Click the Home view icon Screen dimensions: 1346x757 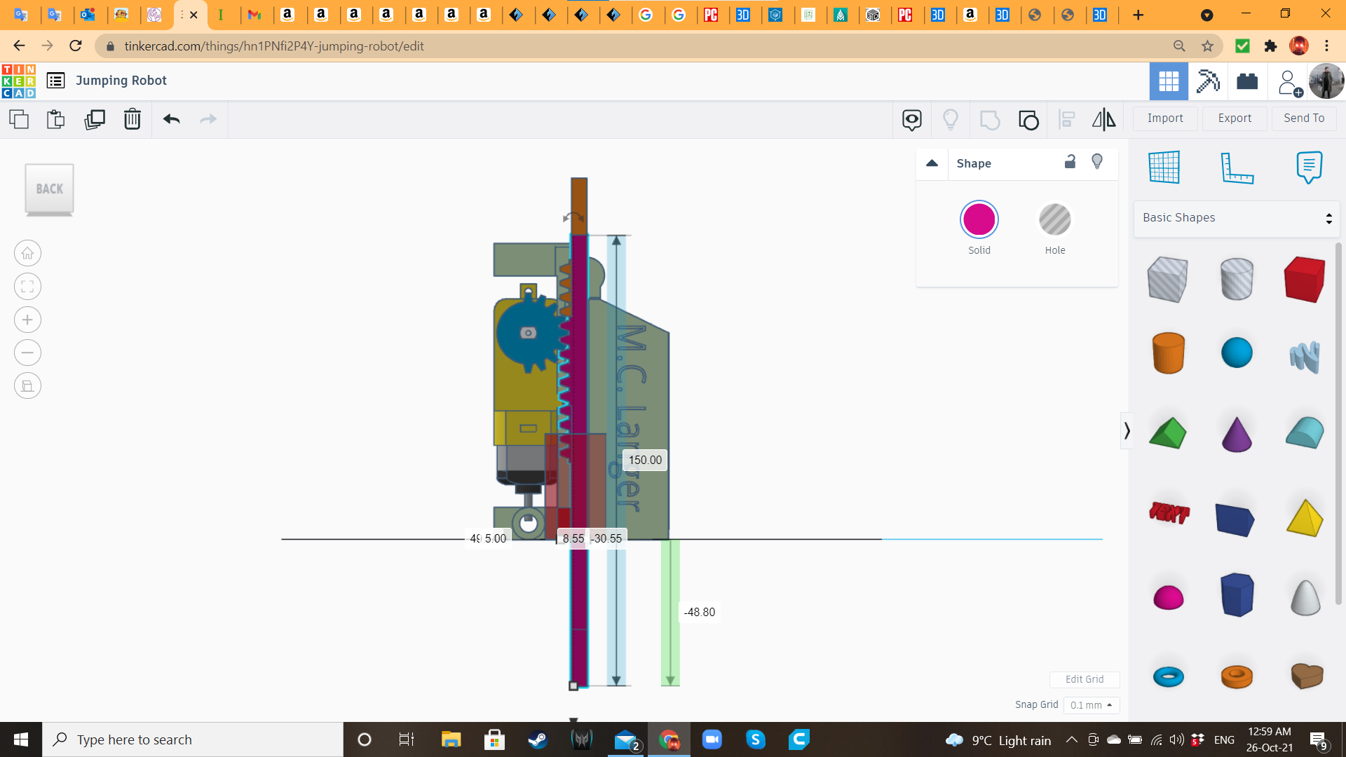pyautogui.click(x=27, y=254)
